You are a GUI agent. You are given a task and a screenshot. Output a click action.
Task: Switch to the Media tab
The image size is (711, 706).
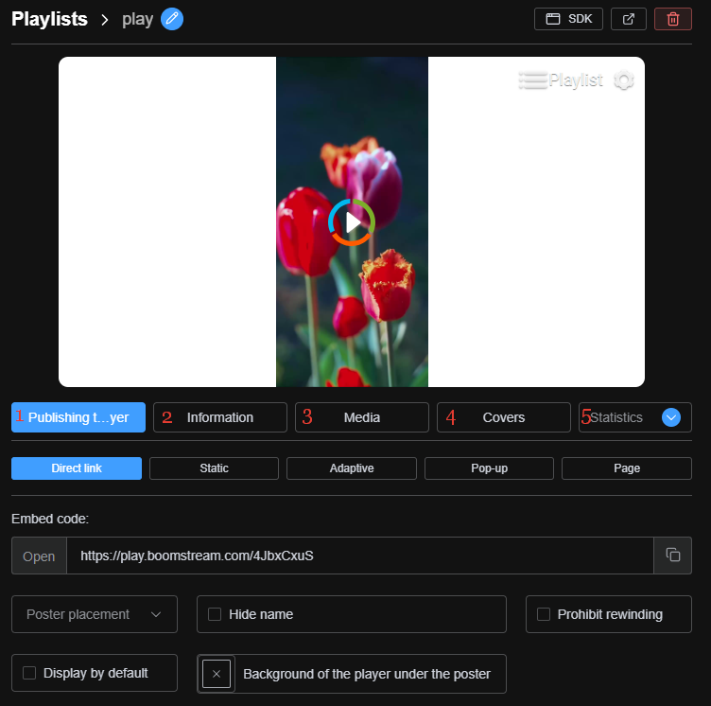pos(362,417)
